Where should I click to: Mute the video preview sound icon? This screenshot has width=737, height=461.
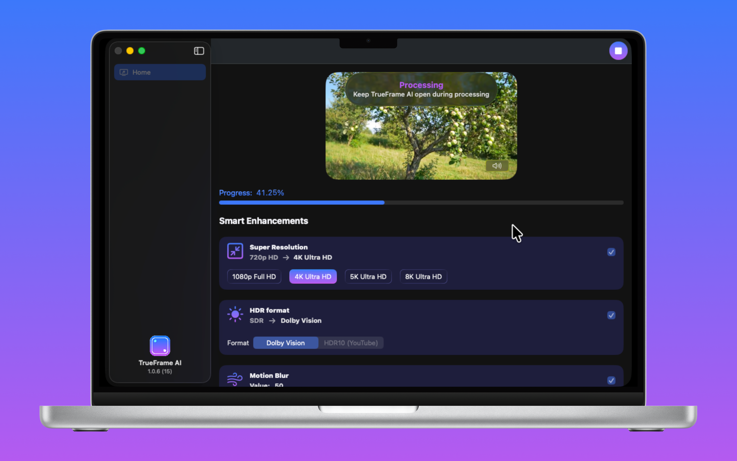(x=497, y=165)
